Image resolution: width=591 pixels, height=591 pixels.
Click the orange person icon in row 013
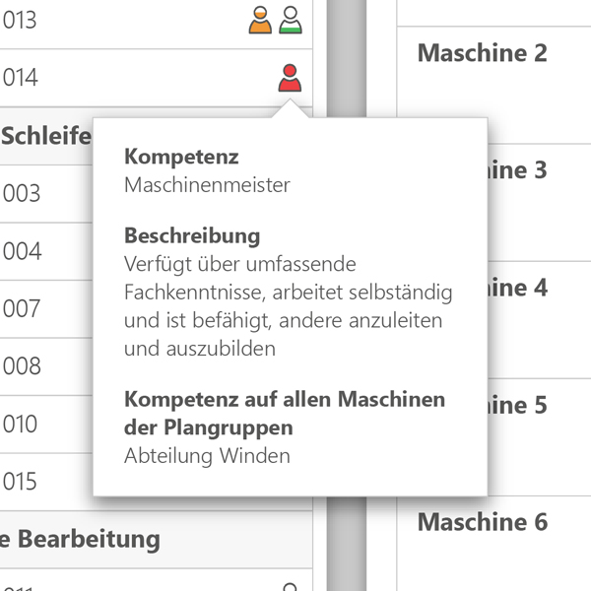pyautogui.click(x=261, y=20)
